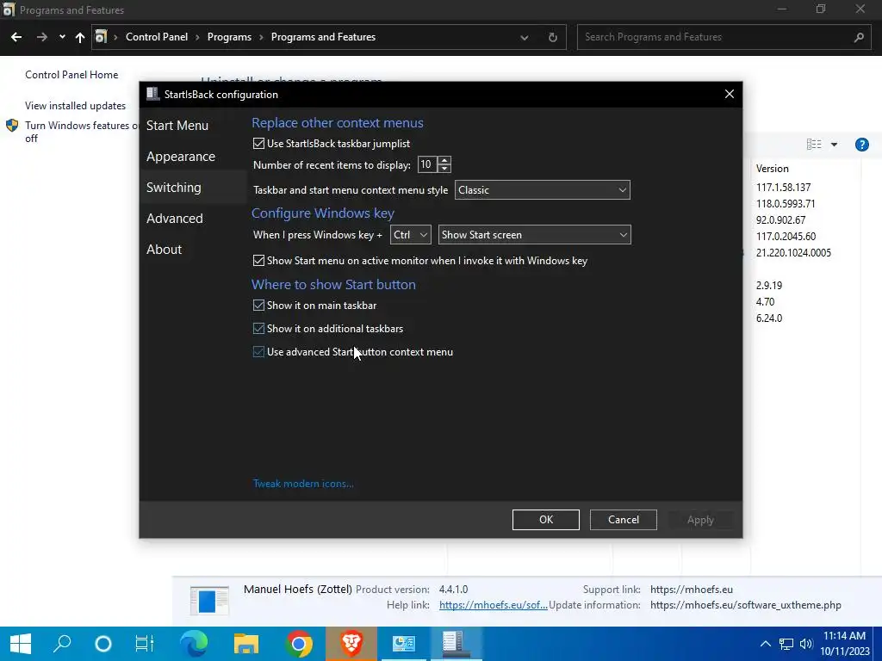Click Programs breadcrumb in address bar

click(x=229, y=37)
